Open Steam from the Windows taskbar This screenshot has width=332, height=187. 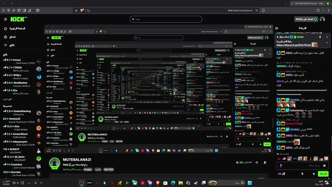[196, 183]
